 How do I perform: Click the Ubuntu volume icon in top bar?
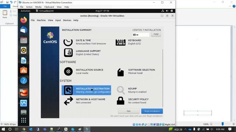[x=167, y=11]
